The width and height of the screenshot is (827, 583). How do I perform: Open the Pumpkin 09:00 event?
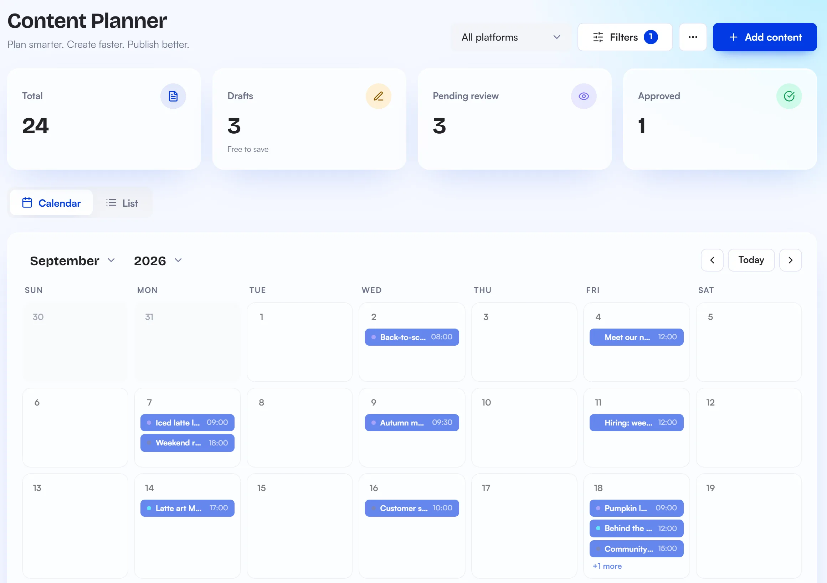click(x=636, y=508)
